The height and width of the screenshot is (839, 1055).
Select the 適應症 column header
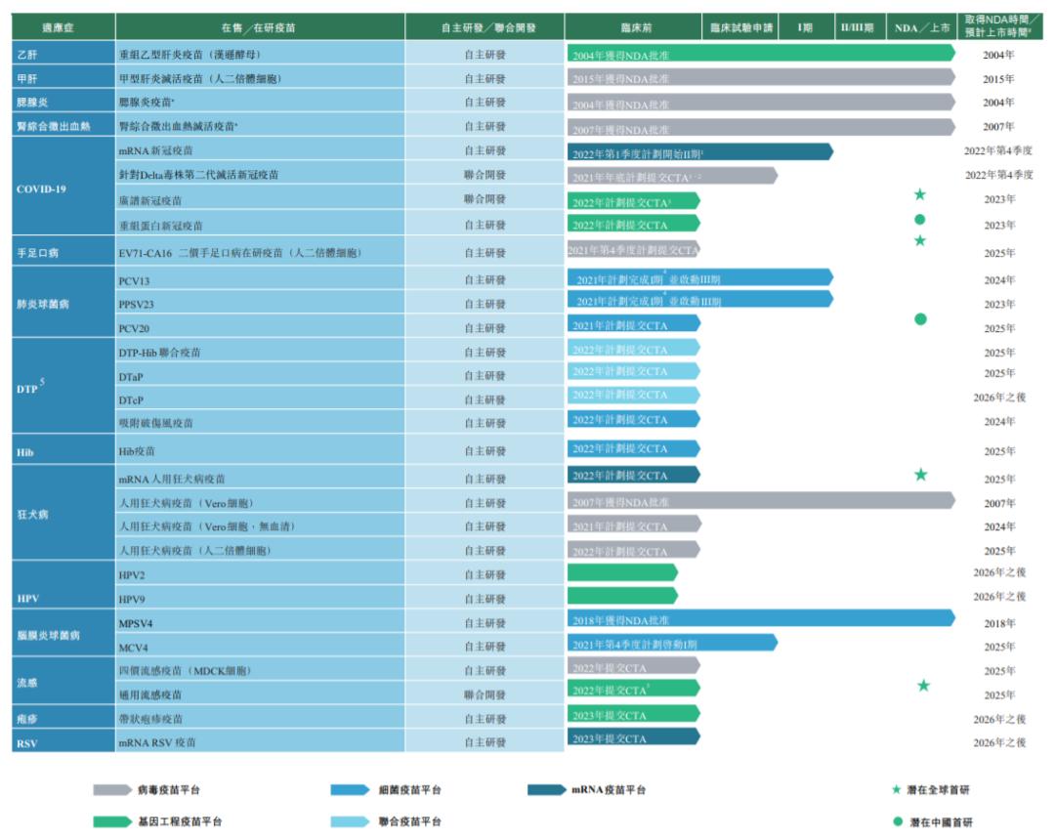click(63, 27)
